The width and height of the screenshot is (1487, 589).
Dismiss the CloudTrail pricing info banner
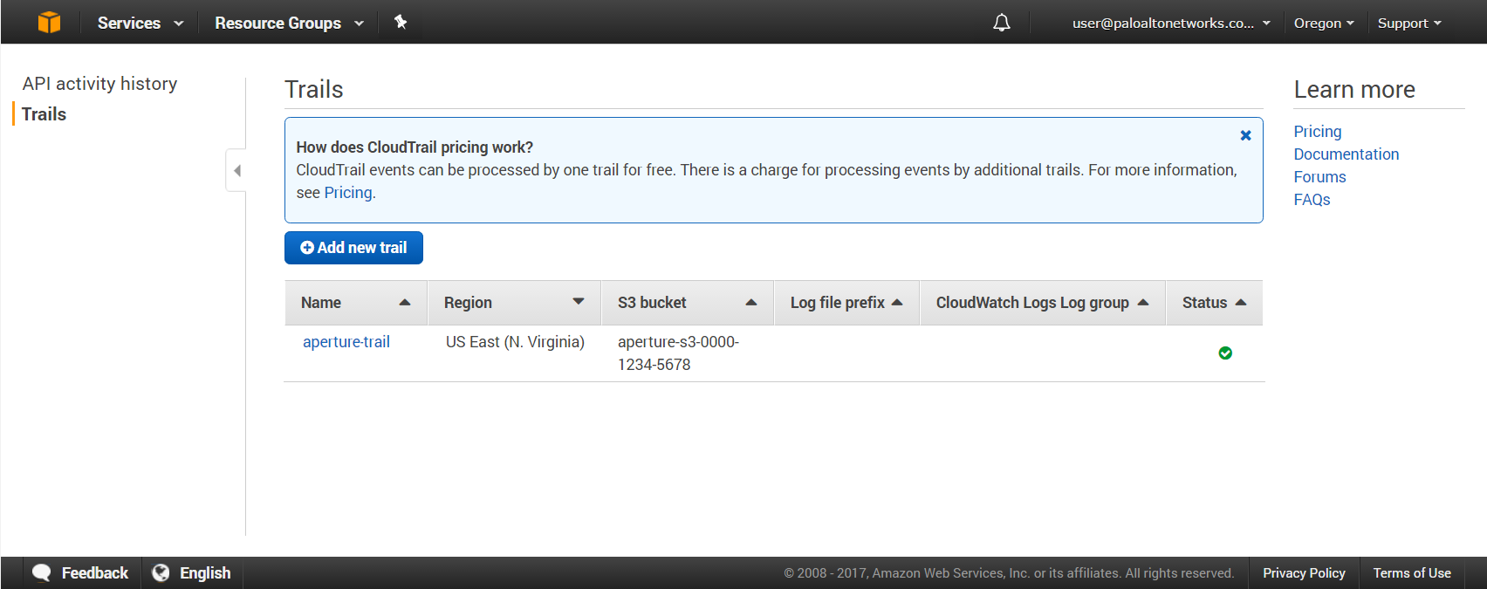click(x=1245, y=135)
